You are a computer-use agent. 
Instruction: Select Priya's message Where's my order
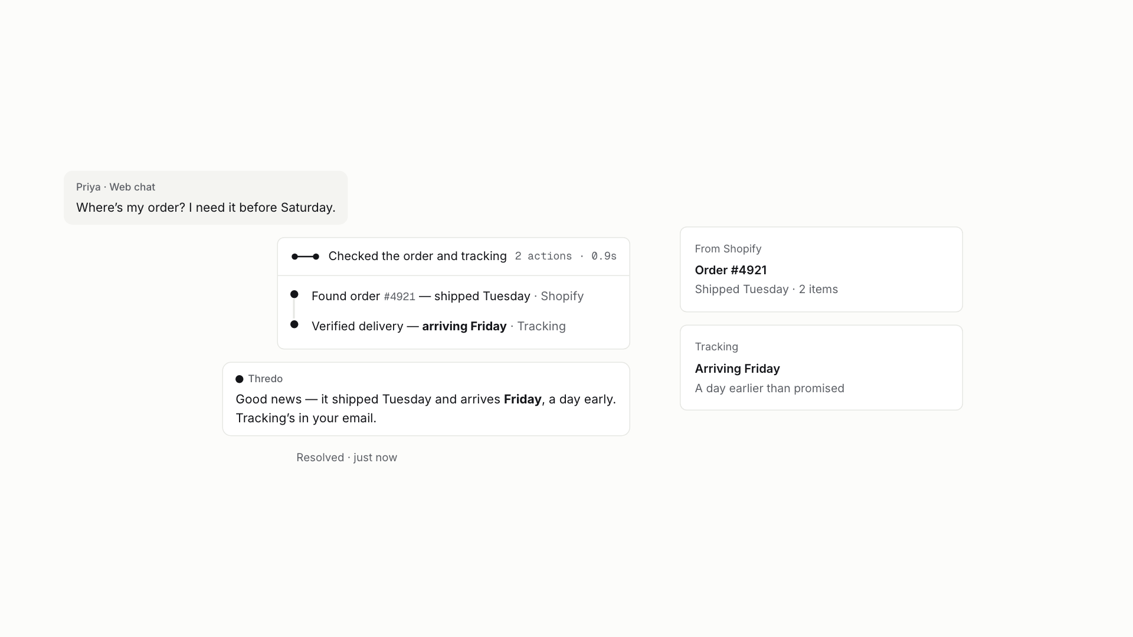[205, 208]
